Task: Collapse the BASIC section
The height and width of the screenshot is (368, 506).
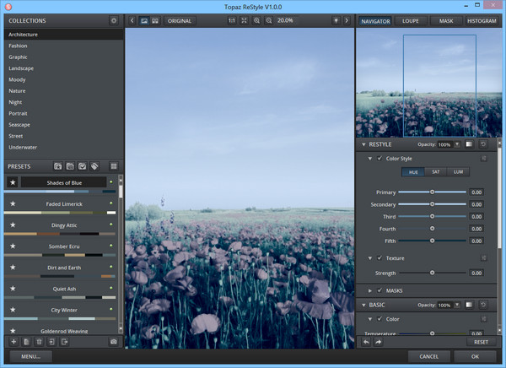Action: [364, 305]
